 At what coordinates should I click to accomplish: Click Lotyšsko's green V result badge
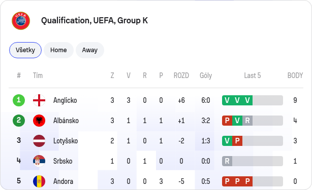click(x=227, y=141)
